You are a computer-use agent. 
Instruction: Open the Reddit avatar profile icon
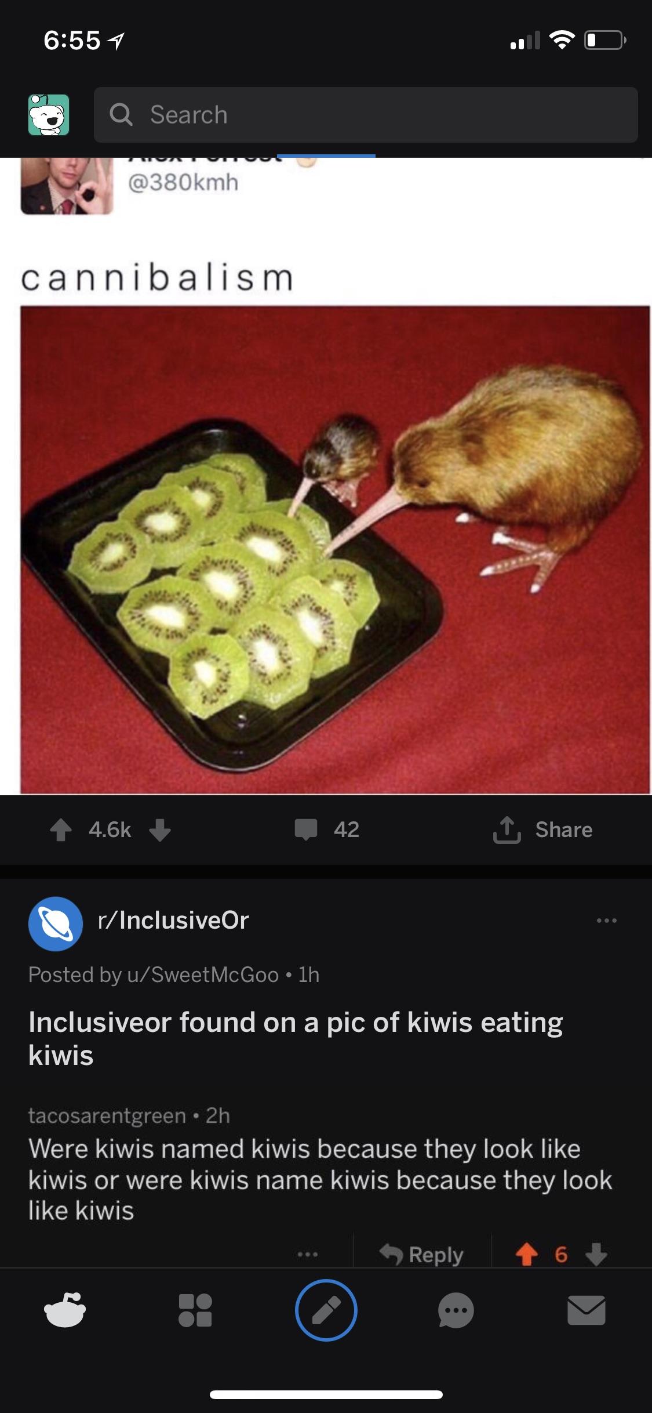(x=49, y=115)
